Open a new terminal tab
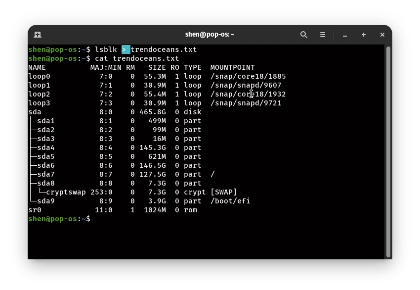Viewport: 420px width, 290px height. [x=38, y=35]
